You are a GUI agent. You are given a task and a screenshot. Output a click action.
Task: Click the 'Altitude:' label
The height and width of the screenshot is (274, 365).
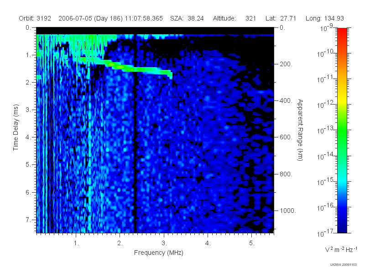point(224,18)
